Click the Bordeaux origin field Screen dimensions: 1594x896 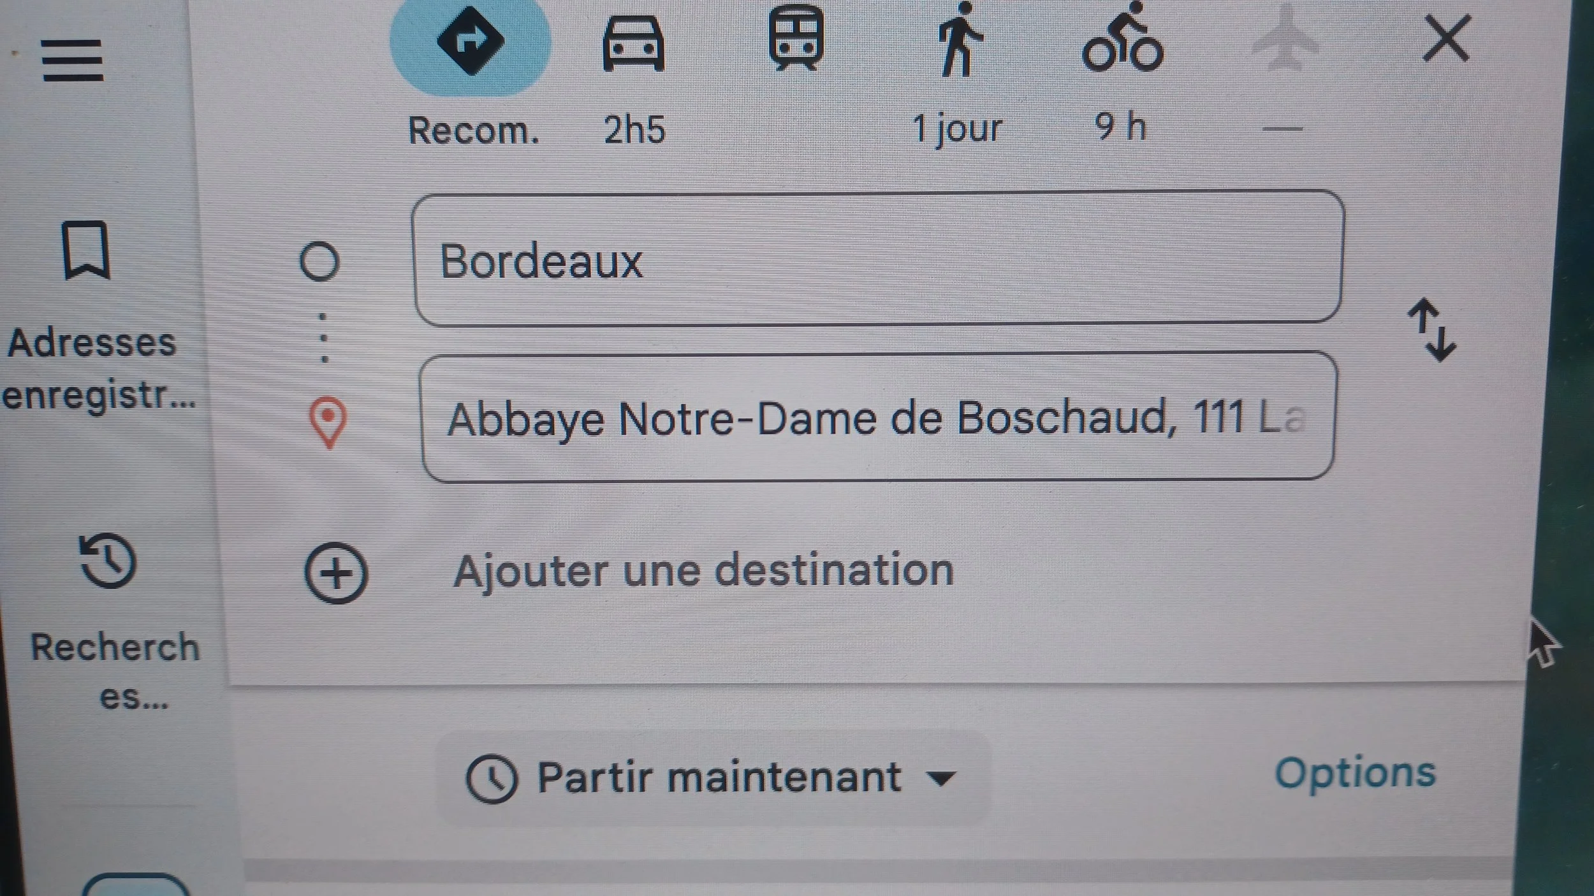(879, 258)
